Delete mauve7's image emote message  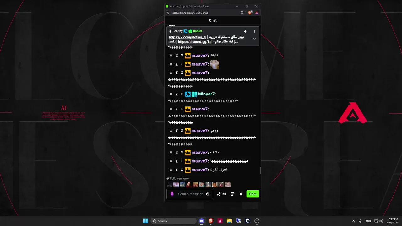(171, 64)
